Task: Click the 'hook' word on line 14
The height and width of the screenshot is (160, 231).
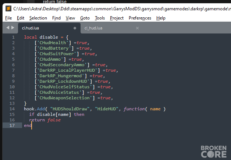Action: click(x=29, y=109)
